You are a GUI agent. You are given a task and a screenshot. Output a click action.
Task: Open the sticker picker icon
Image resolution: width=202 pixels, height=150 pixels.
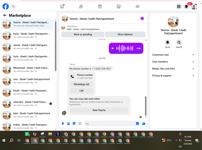(74, 123)
